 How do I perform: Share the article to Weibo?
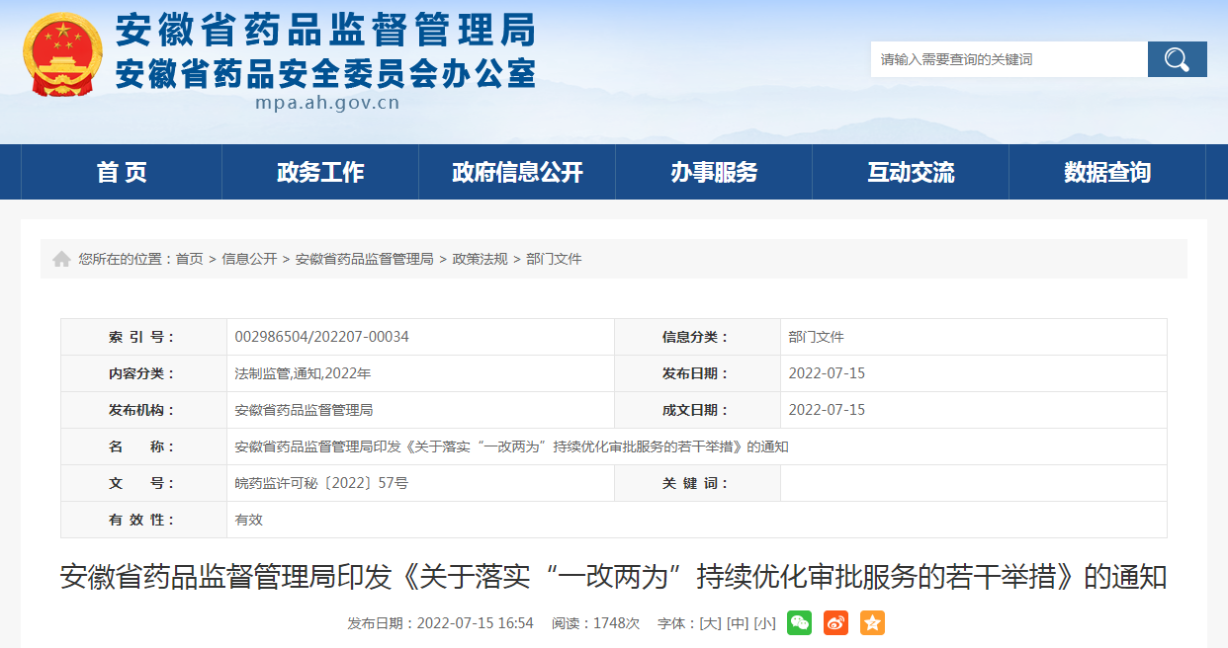pos(835,622)
